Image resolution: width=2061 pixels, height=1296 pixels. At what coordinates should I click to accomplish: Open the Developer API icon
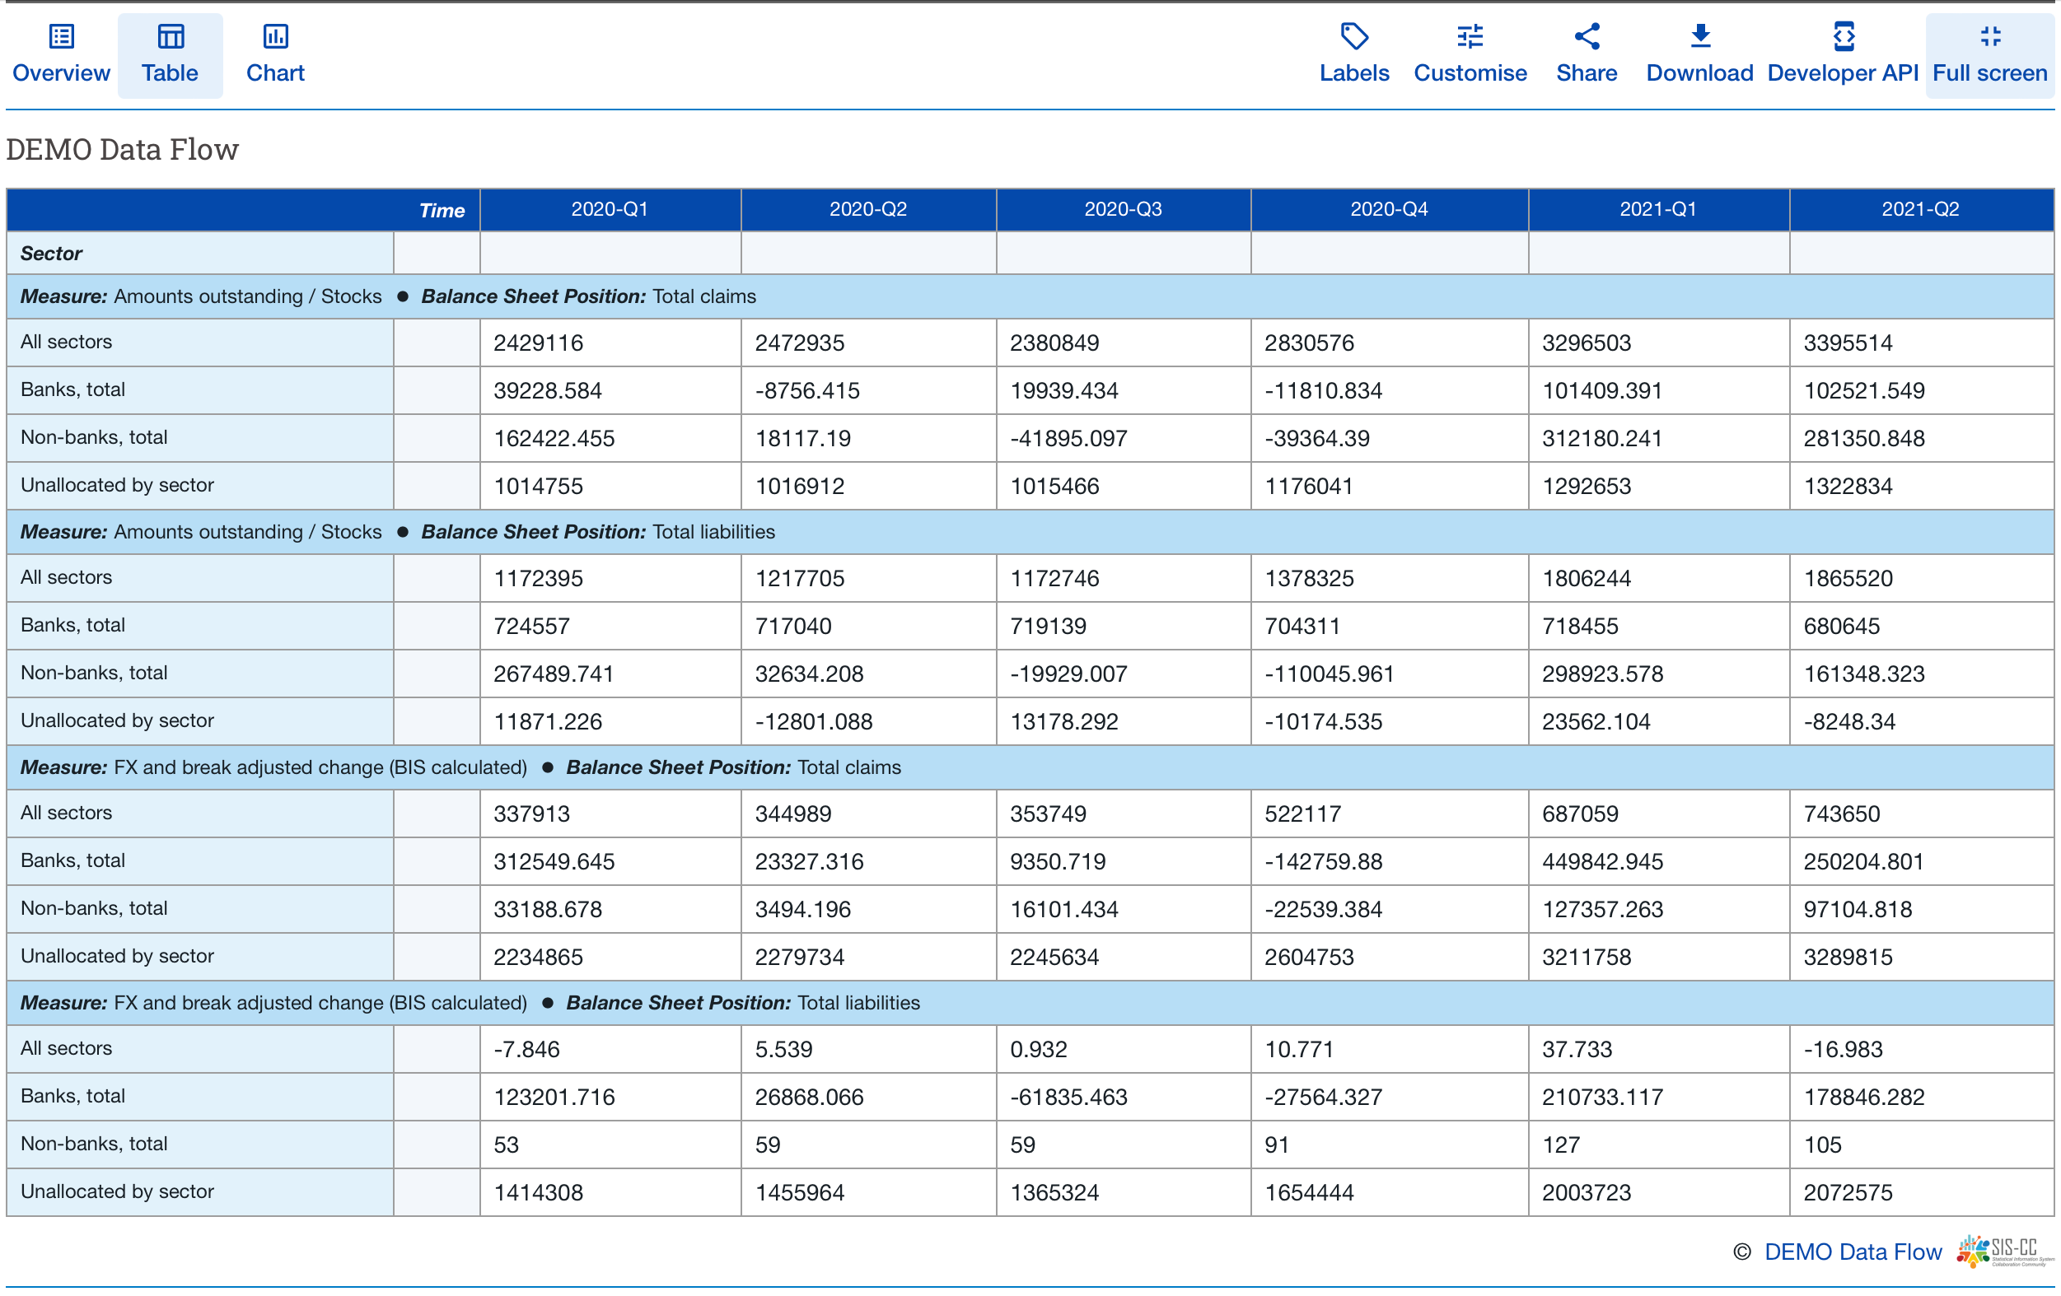[x=1843, y=36]
